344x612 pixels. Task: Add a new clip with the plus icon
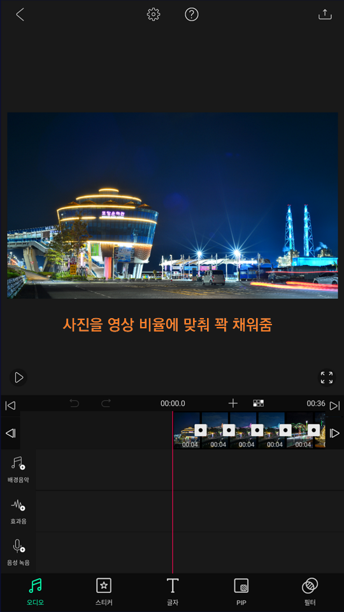[233, 403]
